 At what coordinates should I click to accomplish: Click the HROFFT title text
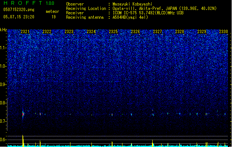[x=23, y=3]
